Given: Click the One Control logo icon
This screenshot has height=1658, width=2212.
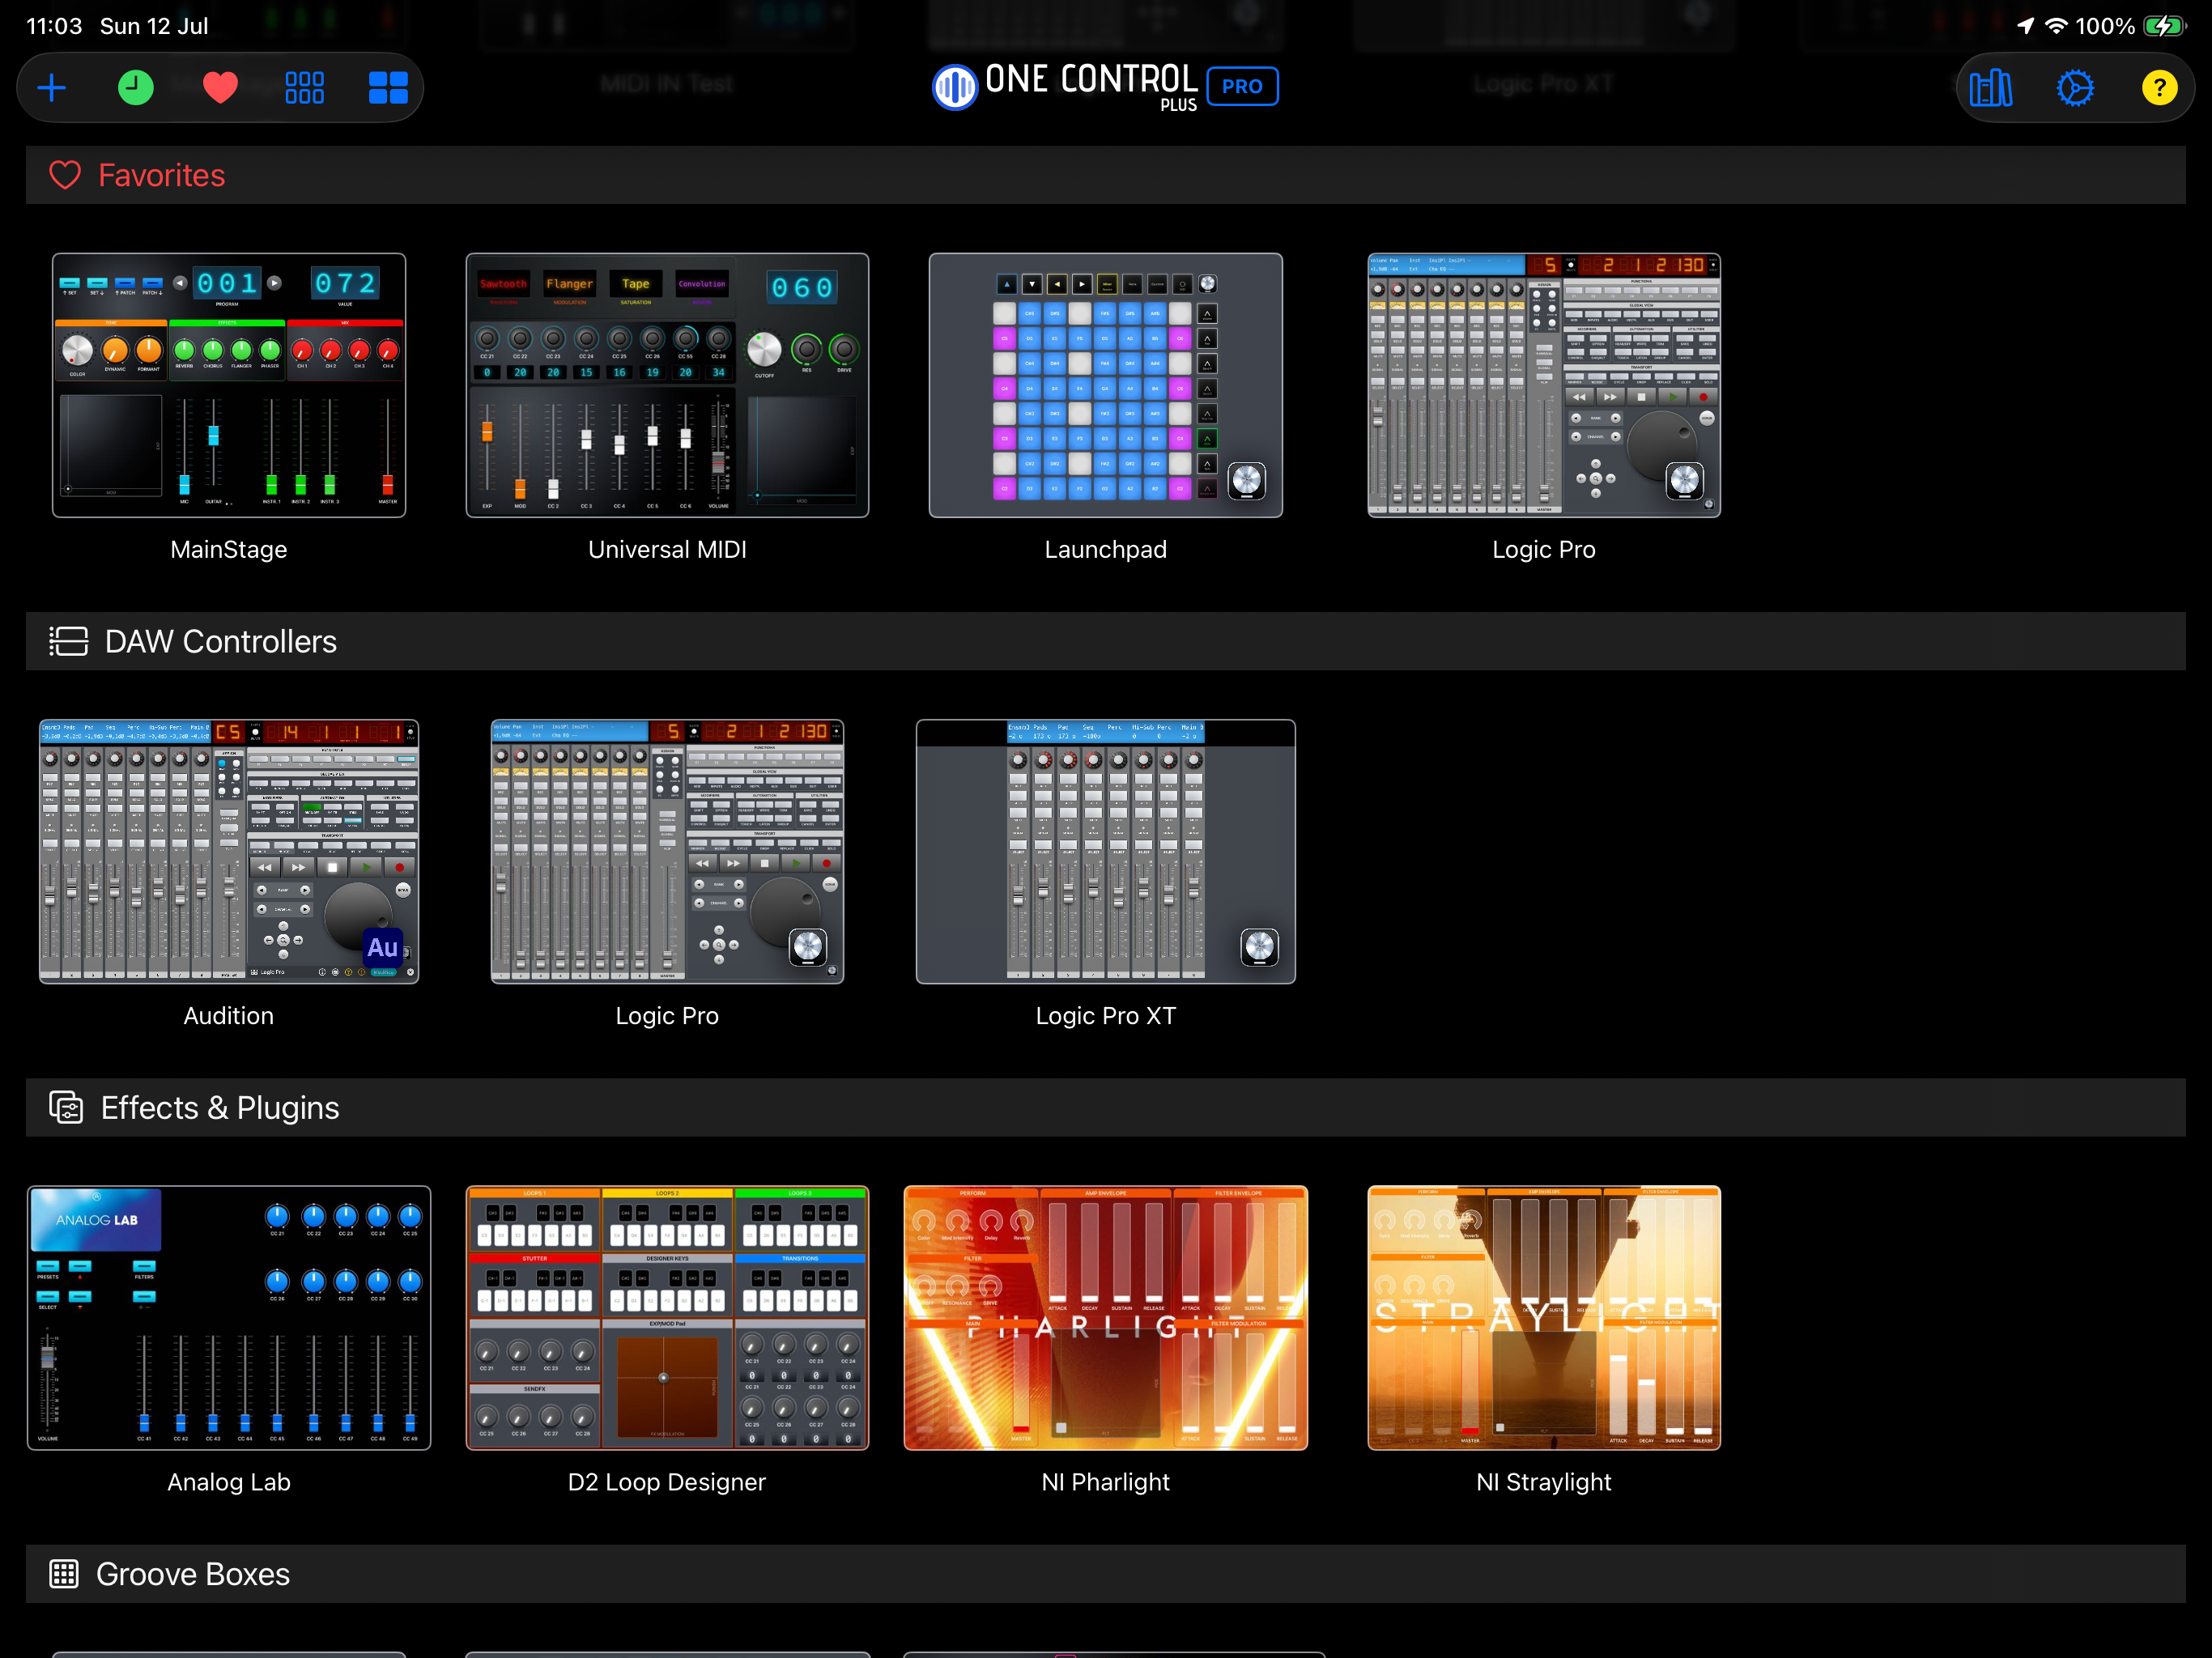Looking at the screenshot, I should click(954, 87).
